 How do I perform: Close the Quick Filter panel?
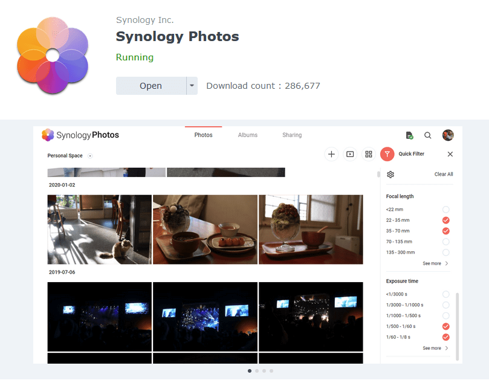(450, 154)
